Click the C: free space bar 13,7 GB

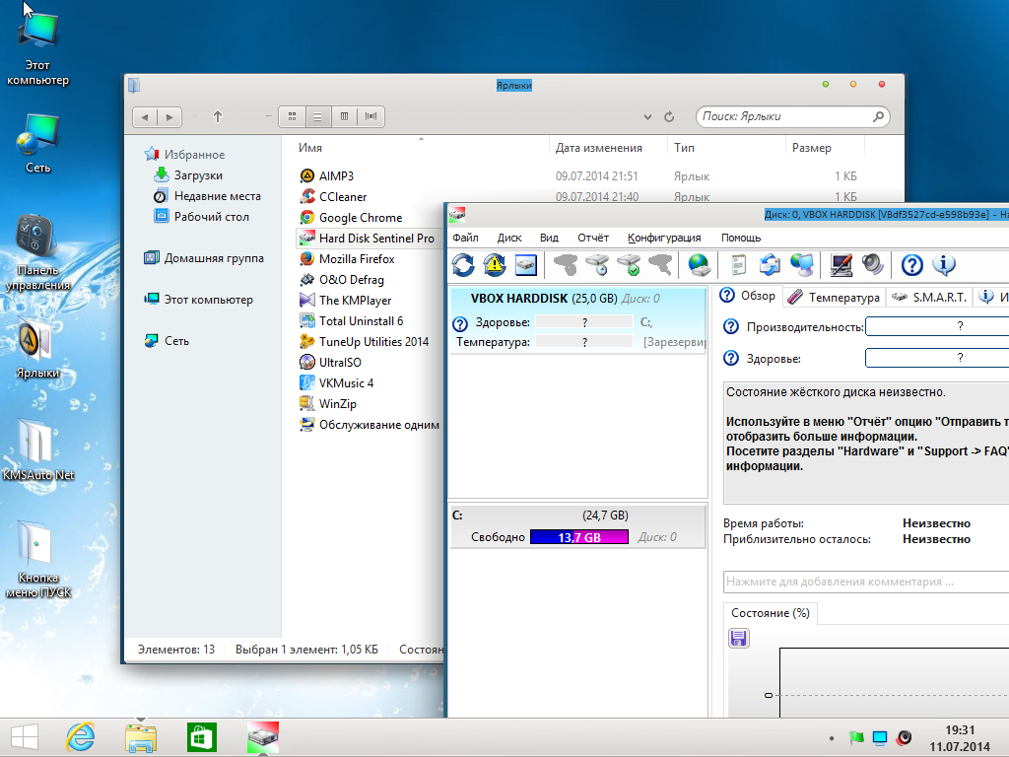(579, 537)
